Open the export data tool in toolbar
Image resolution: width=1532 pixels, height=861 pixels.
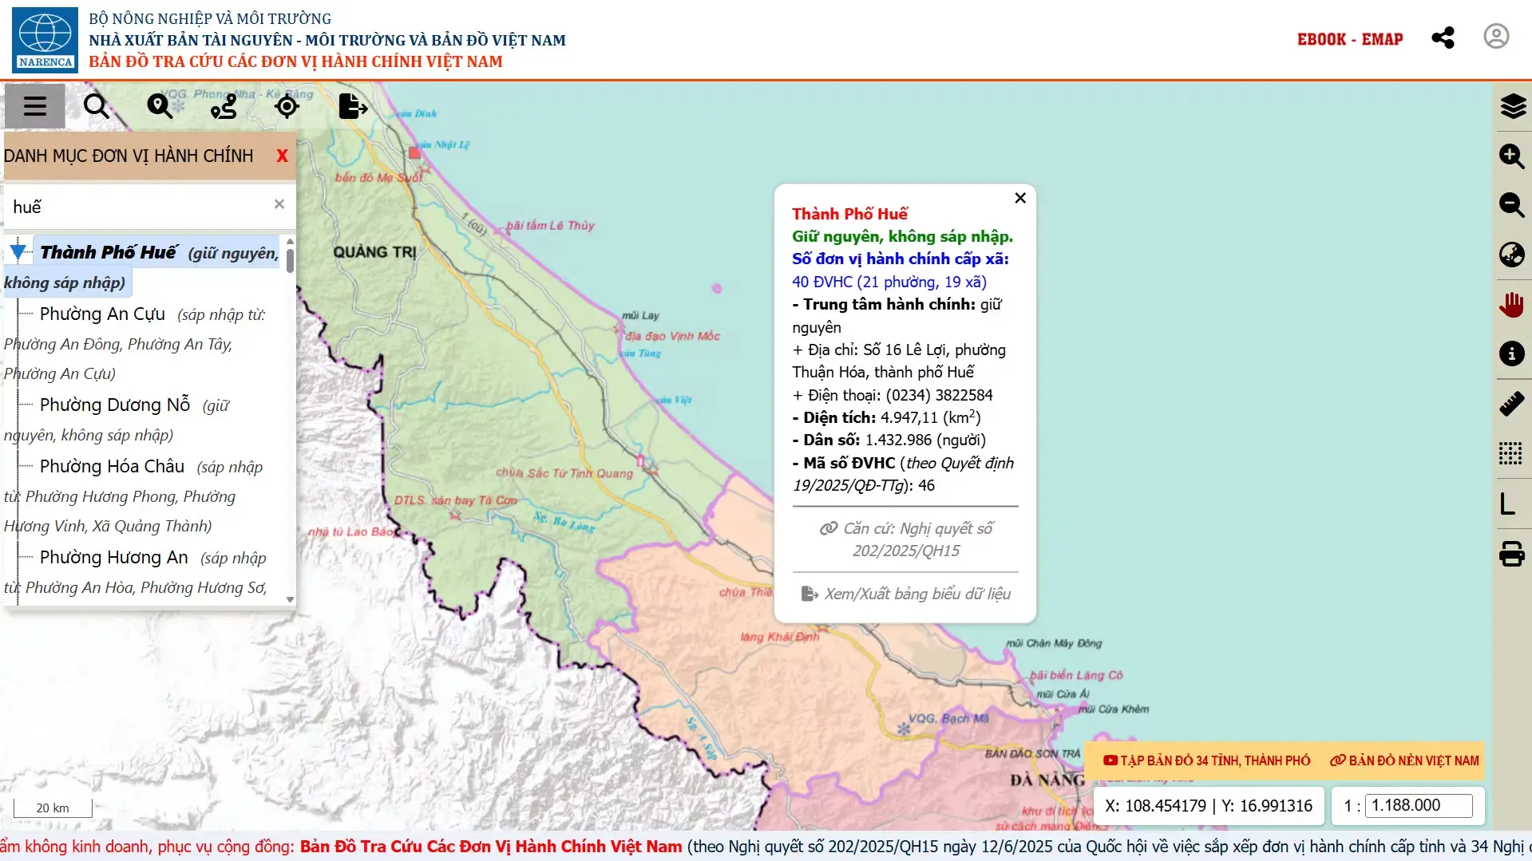pyautogui.click(x=353, y=106)
